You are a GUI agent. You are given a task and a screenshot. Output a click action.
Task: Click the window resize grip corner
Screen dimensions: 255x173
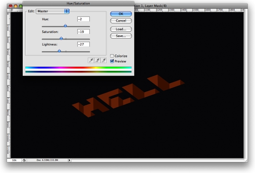246,160
